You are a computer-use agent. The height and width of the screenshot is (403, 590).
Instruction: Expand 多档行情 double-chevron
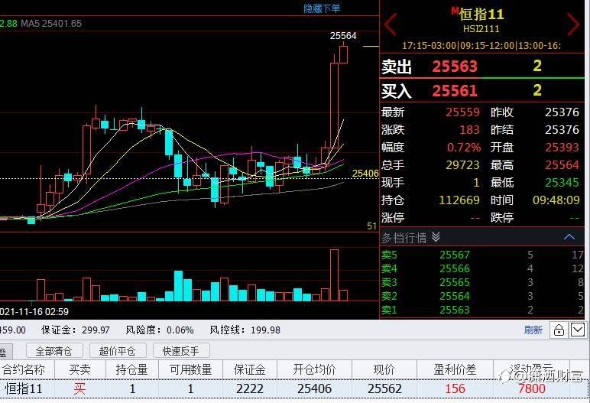pos(436,237)
